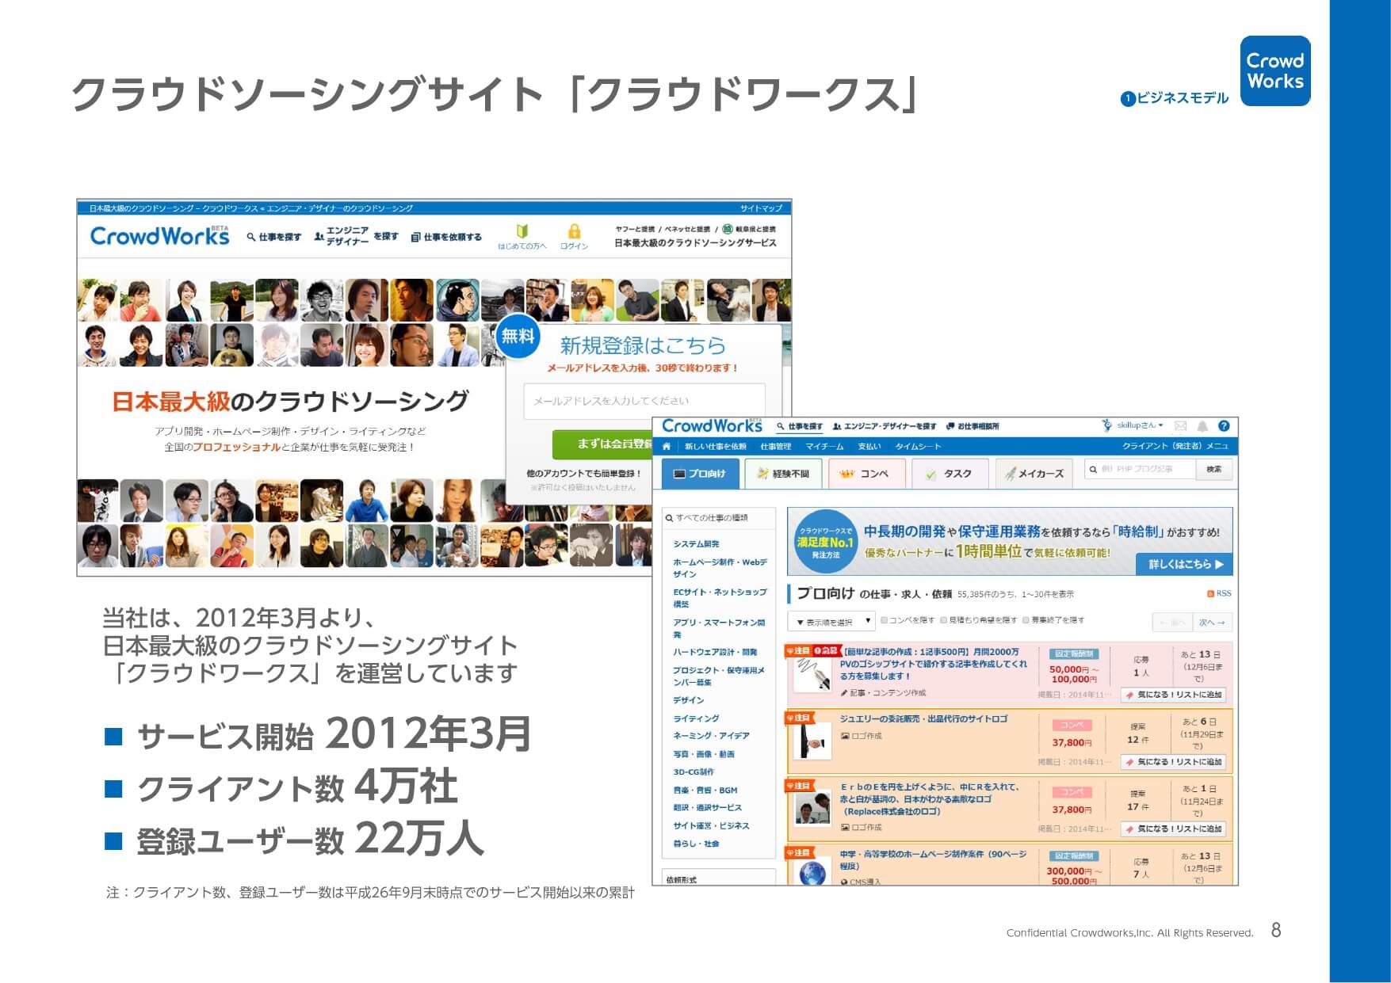Open マイチーム in the blue nav bar
This screenshot has height=983, width=1391.
(x=824, y=447)
